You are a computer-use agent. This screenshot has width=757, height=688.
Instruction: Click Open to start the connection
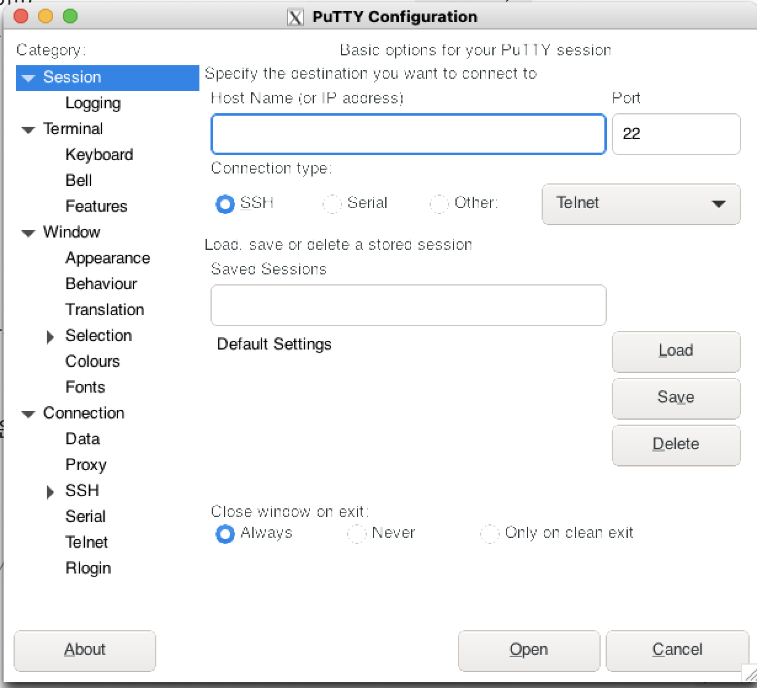click(529, 650)
